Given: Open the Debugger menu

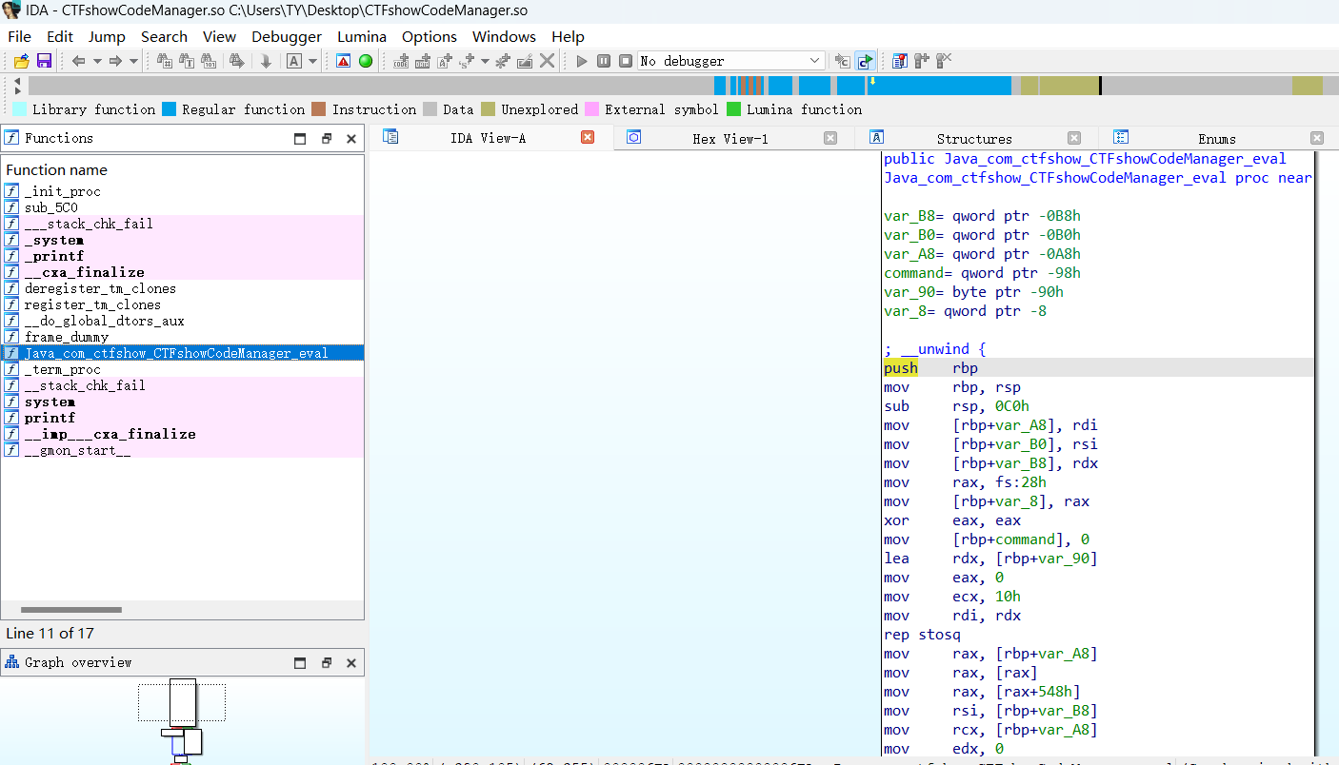Looking at the screenshot, I should click(287, 36).
